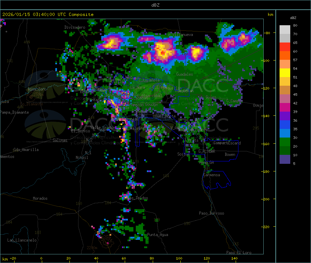This screenshot has height=263, width=311.
Task: Click the orange 57-60 dBZ legend swatch
Action: click(285, 56)
